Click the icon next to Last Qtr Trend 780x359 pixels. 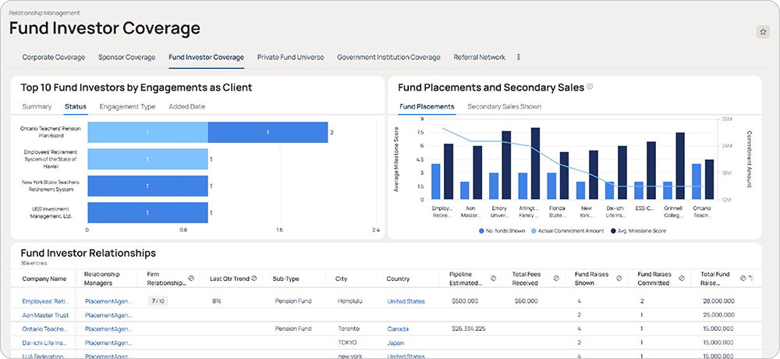coord(254,279)
